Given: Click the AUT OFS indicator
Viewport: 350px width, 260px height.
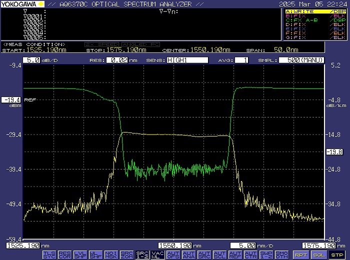Looking at the screenshot, I should click(x=173, y=254).
